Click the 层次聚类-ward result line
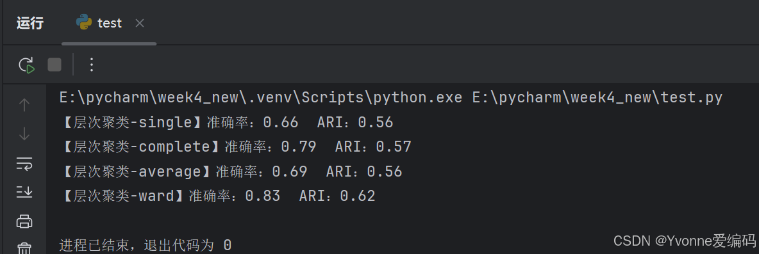 click(217, 196)
